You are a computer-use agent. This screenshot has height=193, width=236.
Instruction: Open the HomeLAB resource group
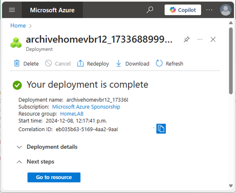pyautogui.click(x=72, y=114)
